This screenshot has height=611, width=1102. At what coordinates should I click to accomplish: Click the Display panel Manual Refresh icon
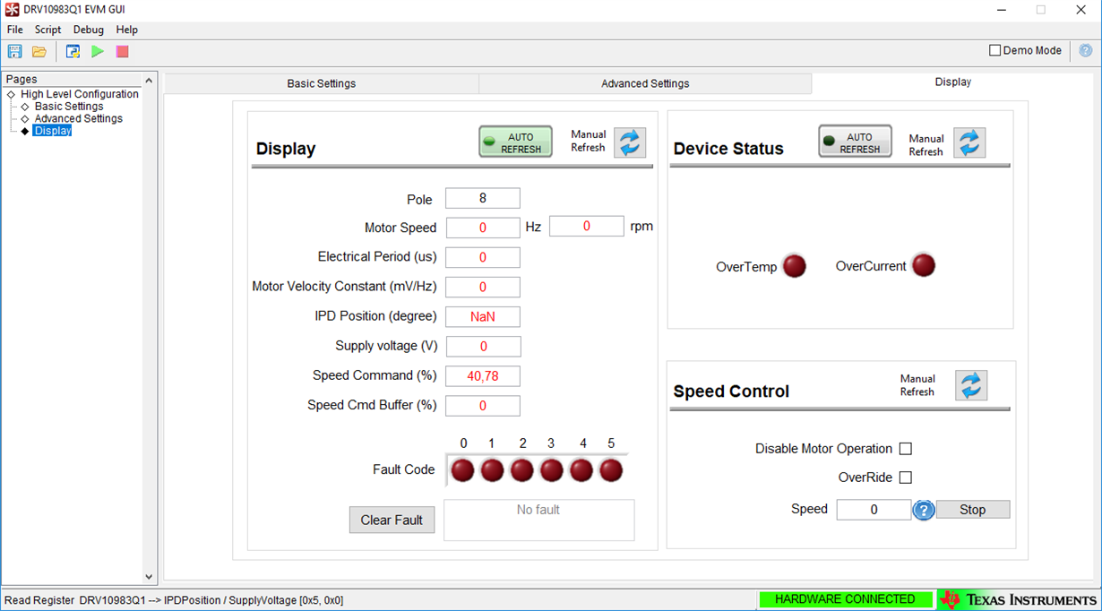[x=630, y=142]
